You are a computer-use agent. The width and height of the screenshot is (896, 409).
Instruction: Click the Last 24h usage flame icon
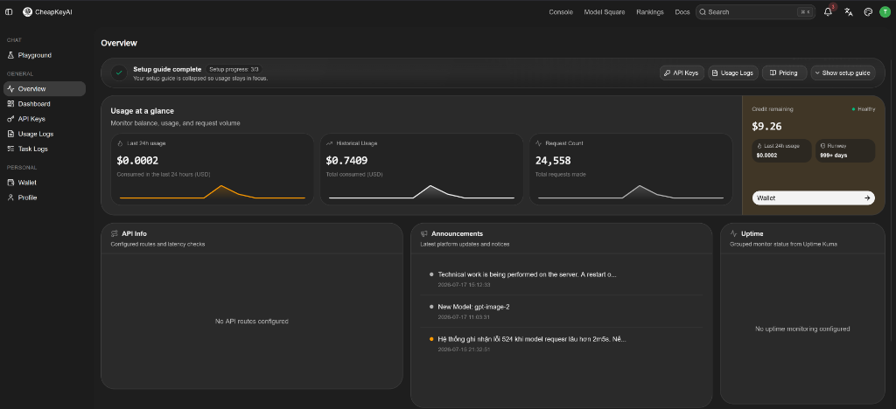point(120,143)
